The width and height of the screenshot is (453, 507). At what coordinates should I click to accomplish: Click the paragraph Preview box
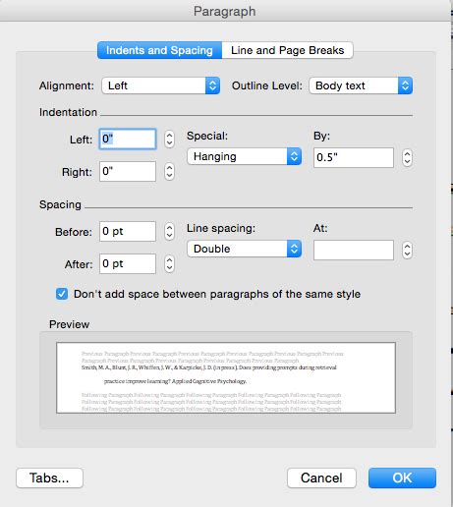[x=226, y=377]
